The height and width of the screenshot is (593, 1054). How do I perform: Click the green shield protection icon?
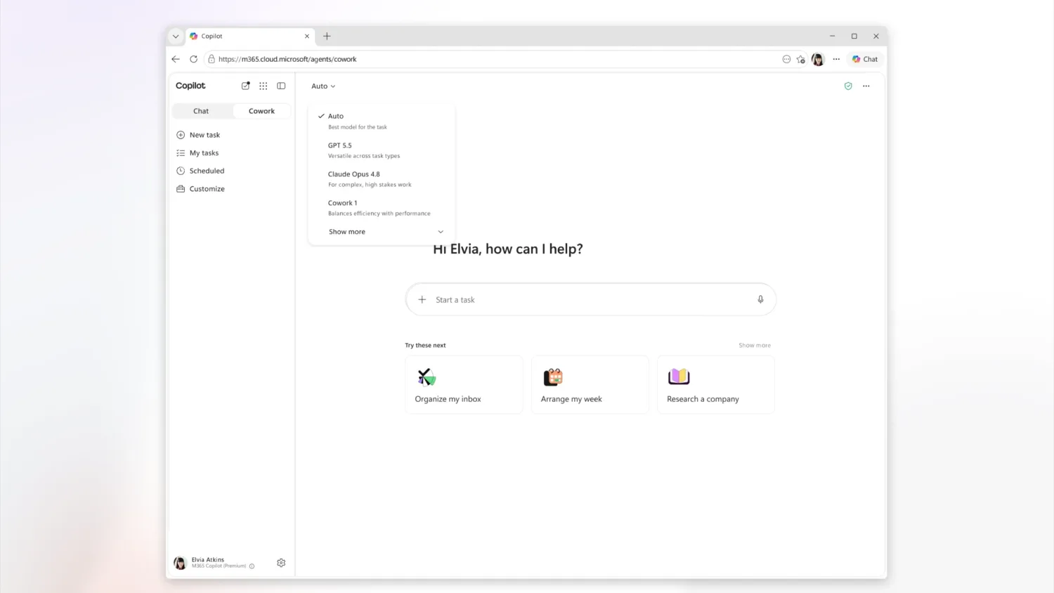[848, 86]
